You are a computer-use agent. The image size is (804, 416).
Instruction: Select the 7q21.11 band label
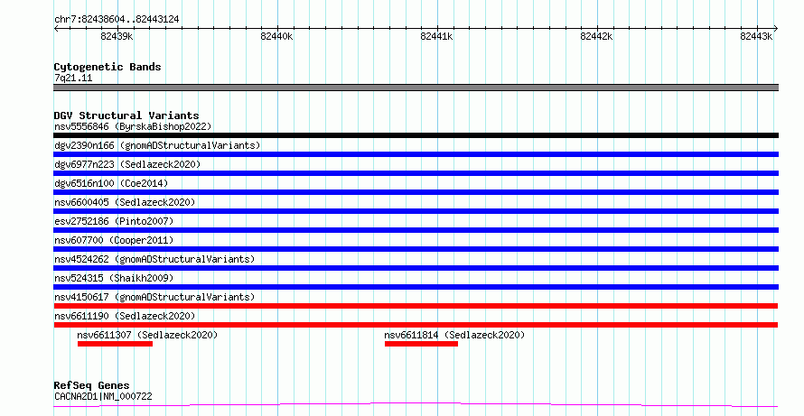tap(73, 79)
